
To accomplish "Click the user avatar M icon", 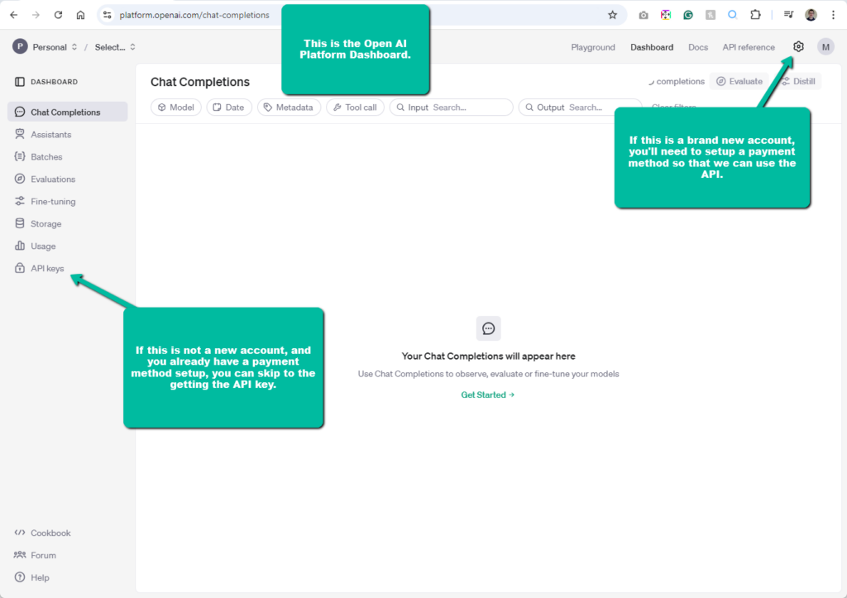I will (825, 47).
